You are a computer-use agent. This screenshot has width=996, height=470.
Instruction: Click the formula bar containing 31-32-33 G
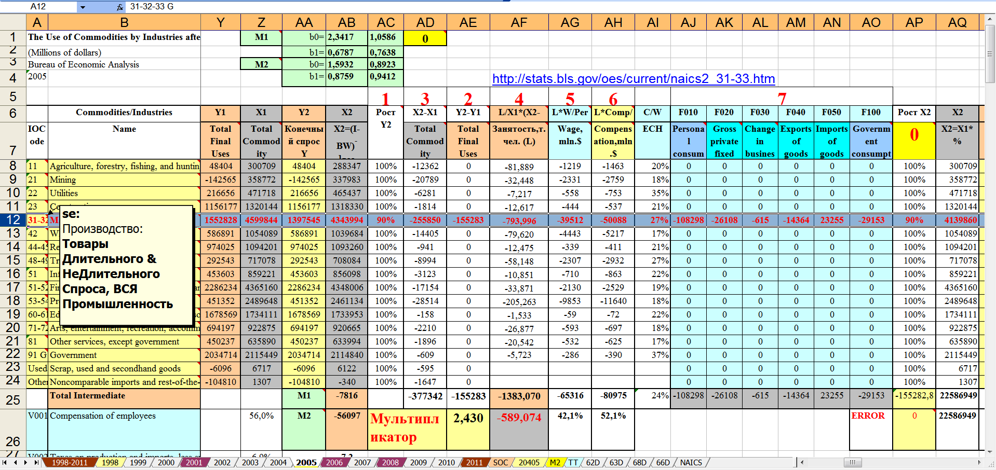pyautogui.click(x=312, y=7)
